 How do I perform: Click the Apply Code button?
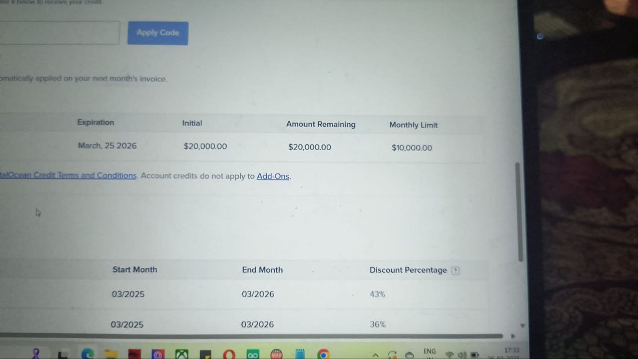click(158, 33)
